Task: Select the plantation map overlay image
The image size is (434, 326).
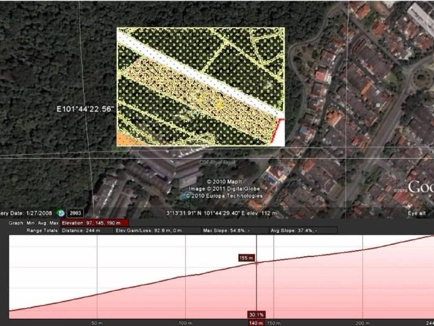Action: tap(201, 86)
